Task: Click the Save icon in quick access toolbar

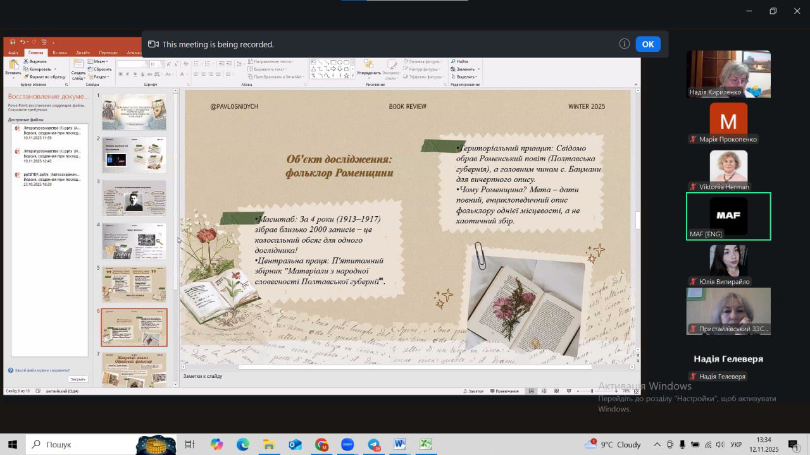Action: 13,42
